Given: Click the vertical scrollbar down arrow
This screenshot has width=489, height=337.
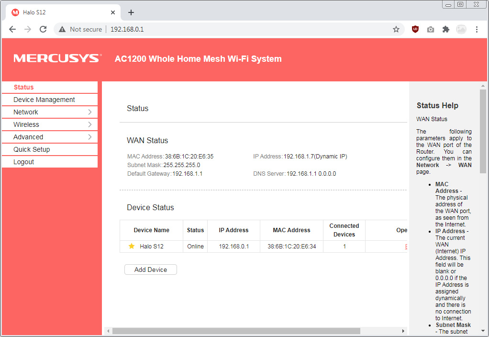Looking at the screenshot, I should (x=483, y=331).
